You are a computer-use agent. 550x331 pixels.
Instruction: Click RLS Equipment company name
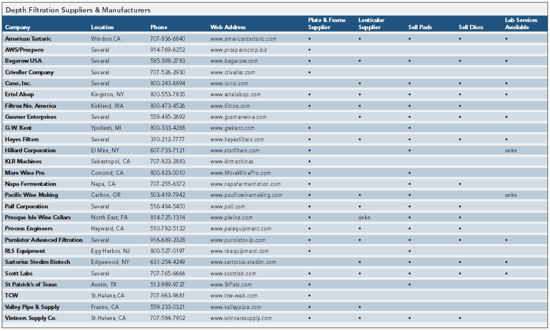(25, 251)
